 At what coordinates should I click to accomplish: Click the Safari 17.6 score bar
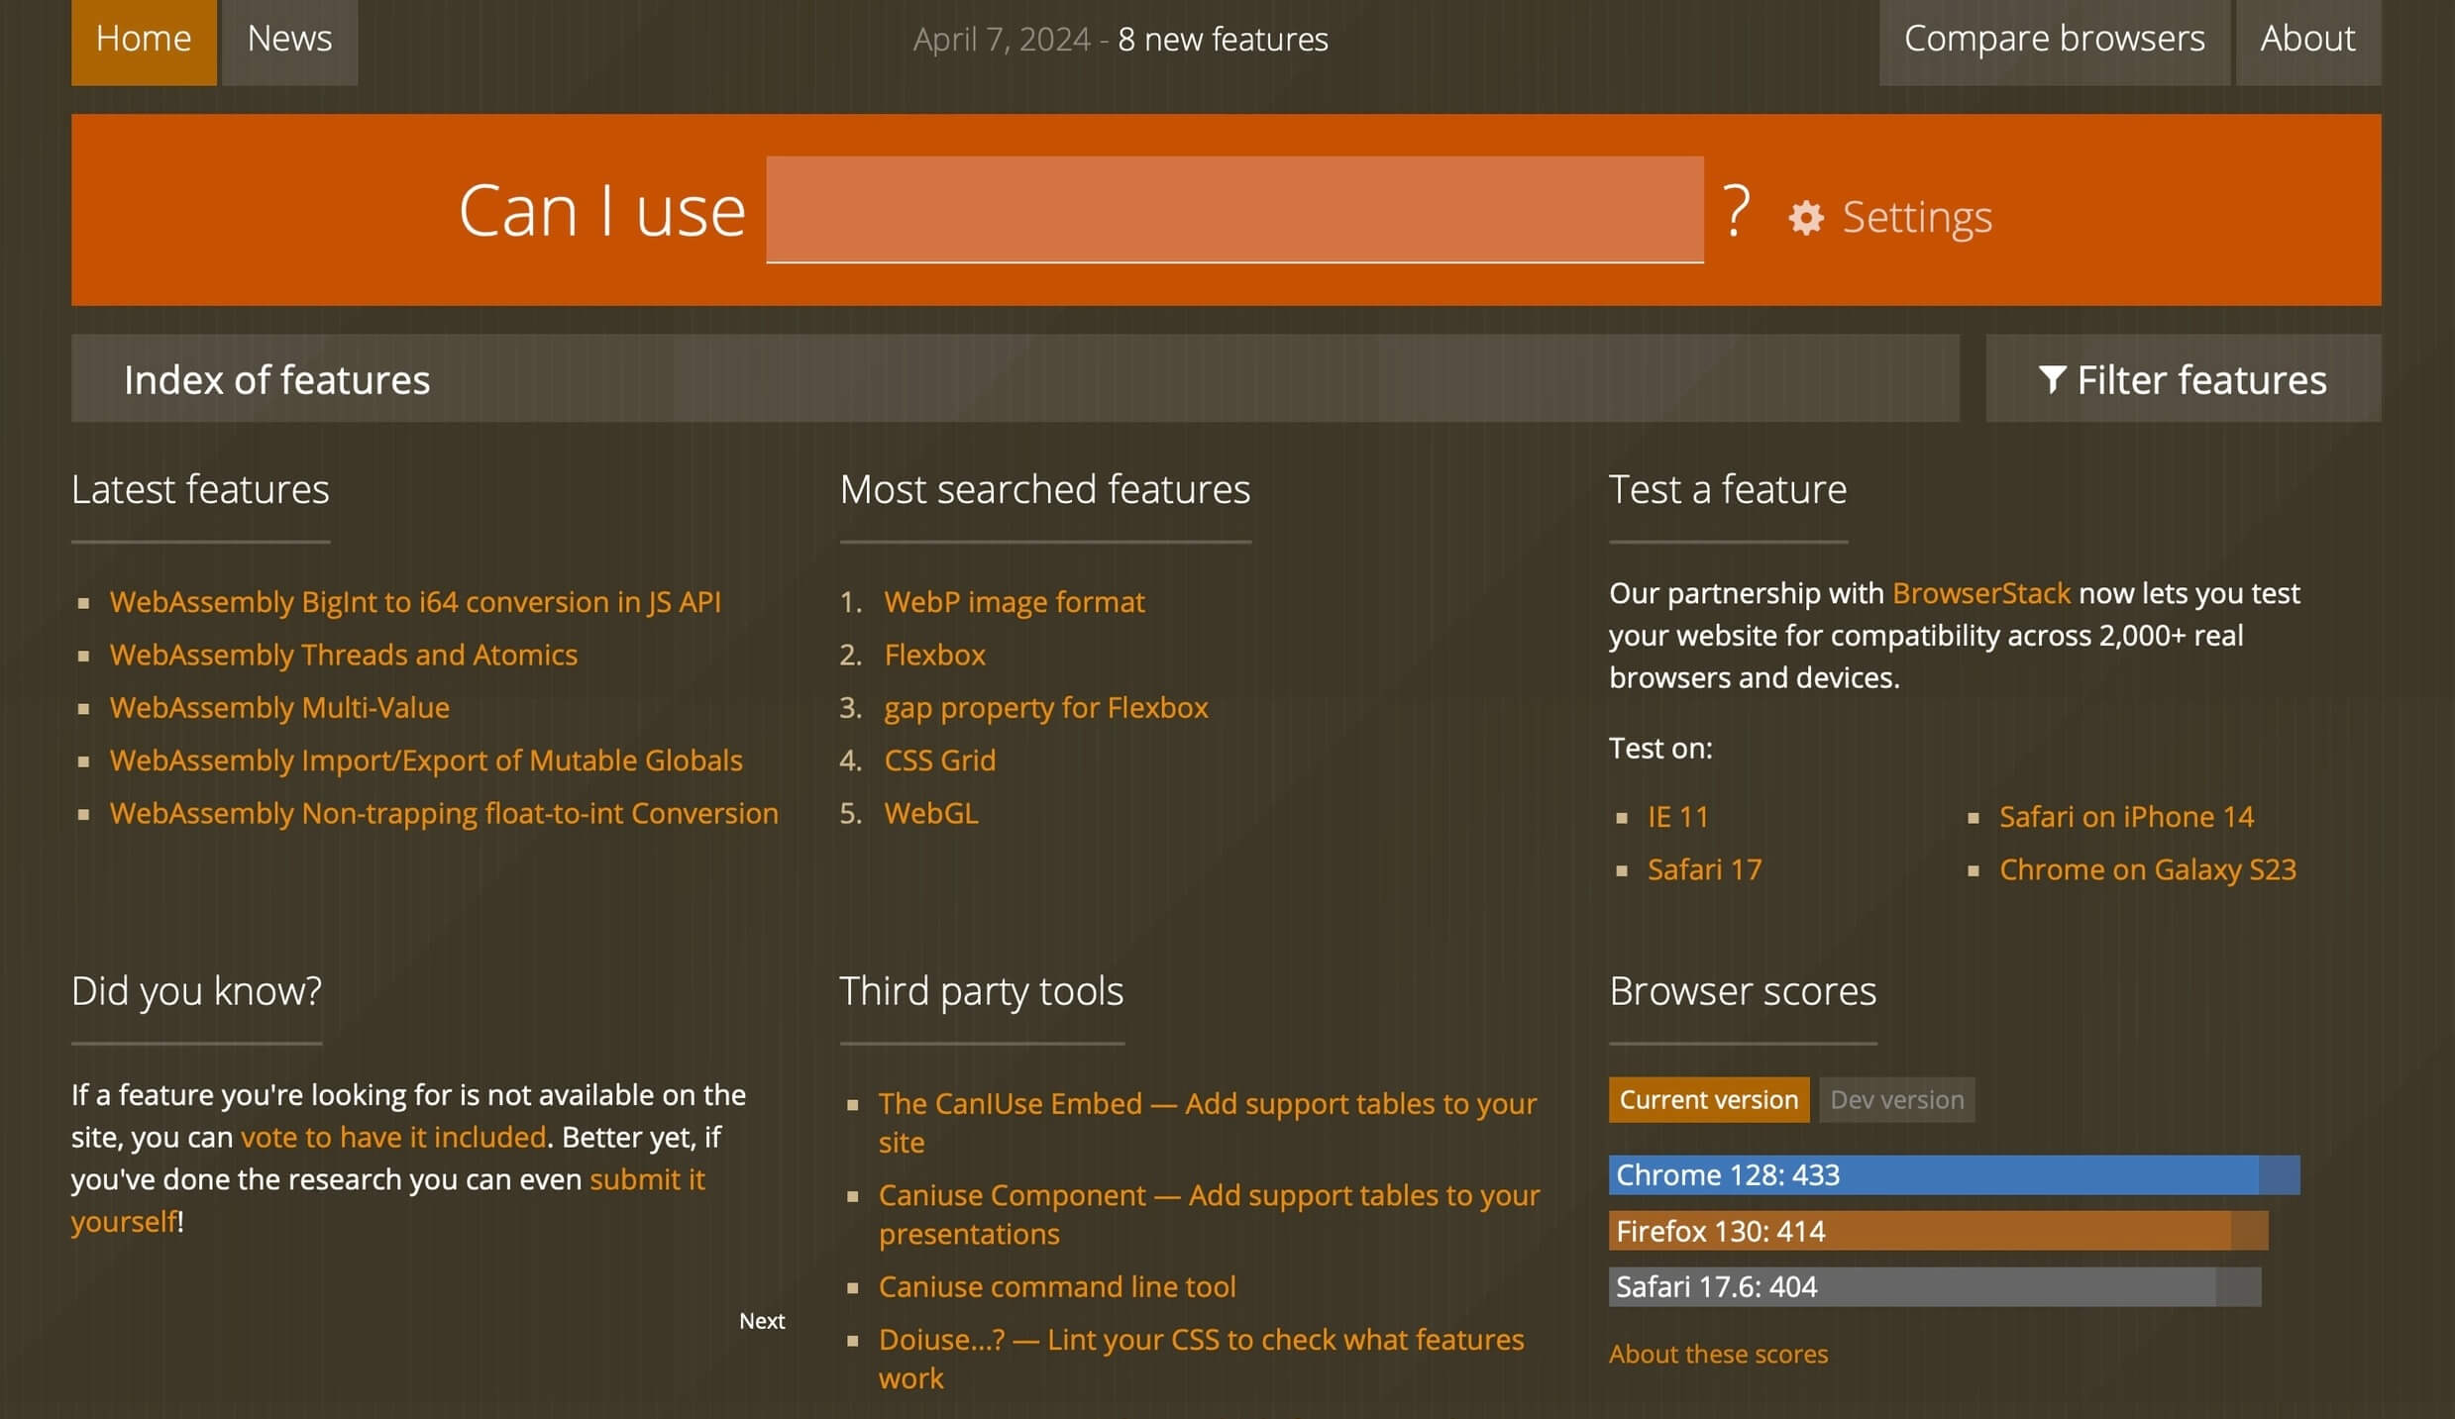(x=1934, y=1286)
